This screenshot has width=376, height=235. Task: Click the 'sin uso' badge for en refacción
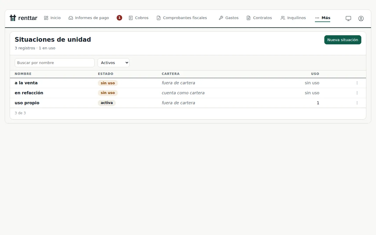pyautogui.click(x=108, y=93)
